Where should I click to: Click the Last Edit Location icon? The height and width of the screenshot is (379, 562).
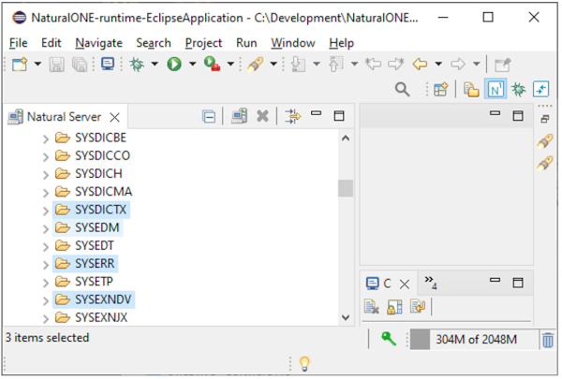[x=373, y=65]
